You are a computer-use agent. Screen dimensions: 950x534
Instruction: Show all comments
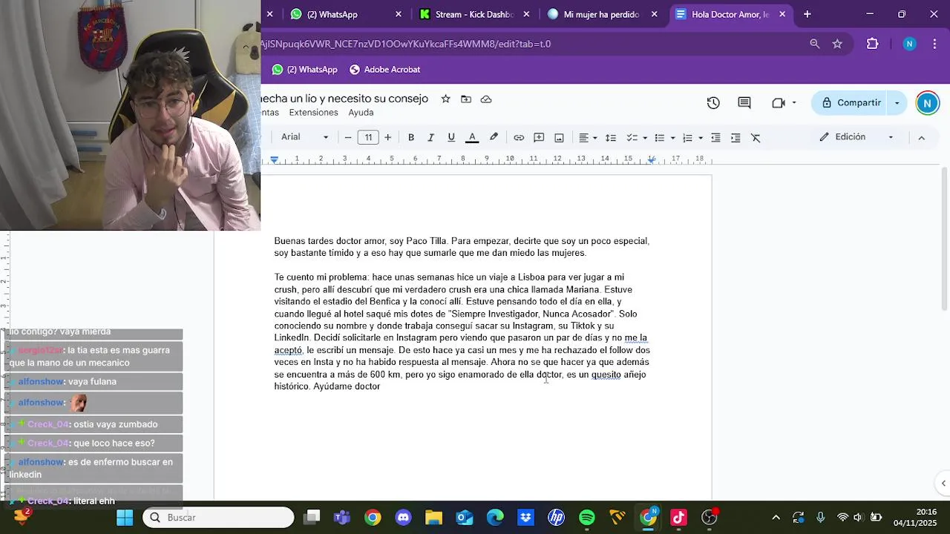pyautogui.click(x=744, y=103)
